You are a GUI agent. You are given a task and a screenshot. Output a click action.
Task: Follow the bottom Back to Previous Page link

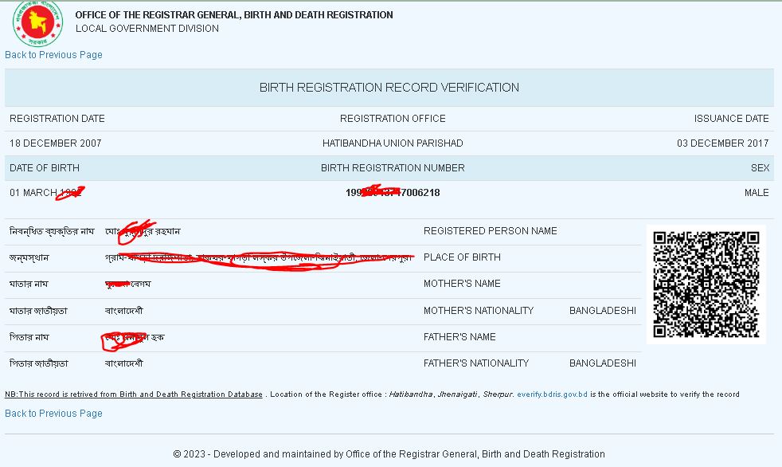click(53, 414)
